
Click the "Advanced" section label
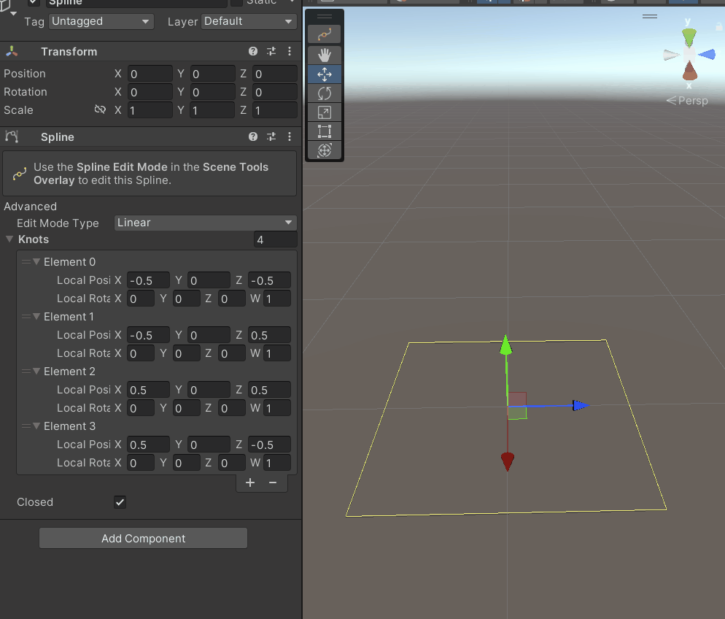pos(30,207)
